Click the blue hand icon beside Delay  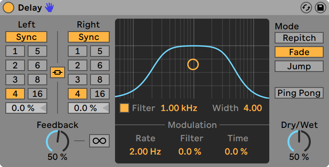tap(49, 8)
